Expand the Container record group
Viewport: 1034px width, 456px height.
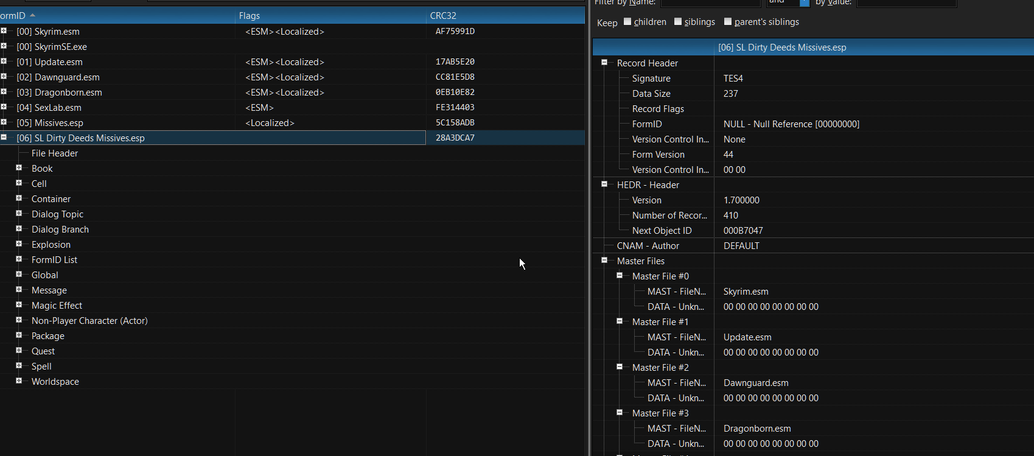[19, 198]
